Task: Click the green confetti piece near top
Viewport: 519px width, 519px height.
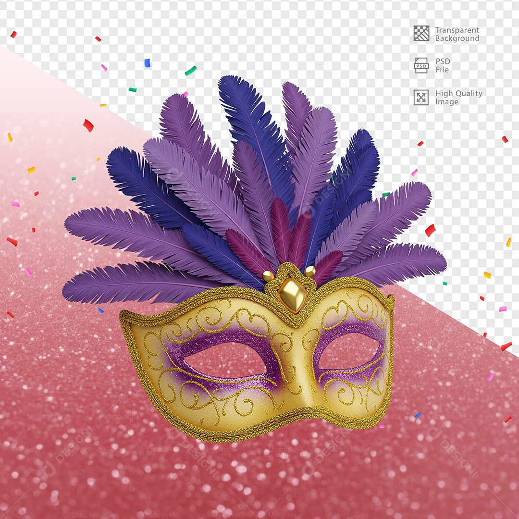Action: (190, 71)
